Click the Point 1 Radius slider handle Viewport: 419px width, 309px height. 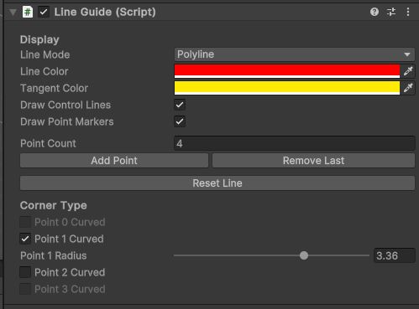click(304, 255)
